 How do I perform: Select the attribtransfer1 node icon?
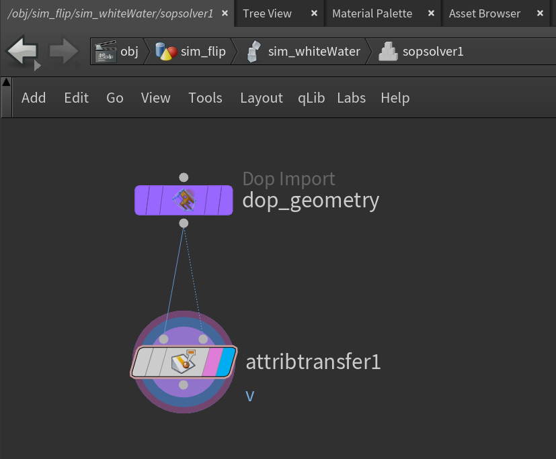(x=184, y=361)
